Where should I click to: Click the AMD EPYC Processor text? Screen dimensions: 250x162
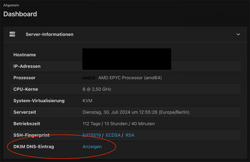[x=130, y=78]
